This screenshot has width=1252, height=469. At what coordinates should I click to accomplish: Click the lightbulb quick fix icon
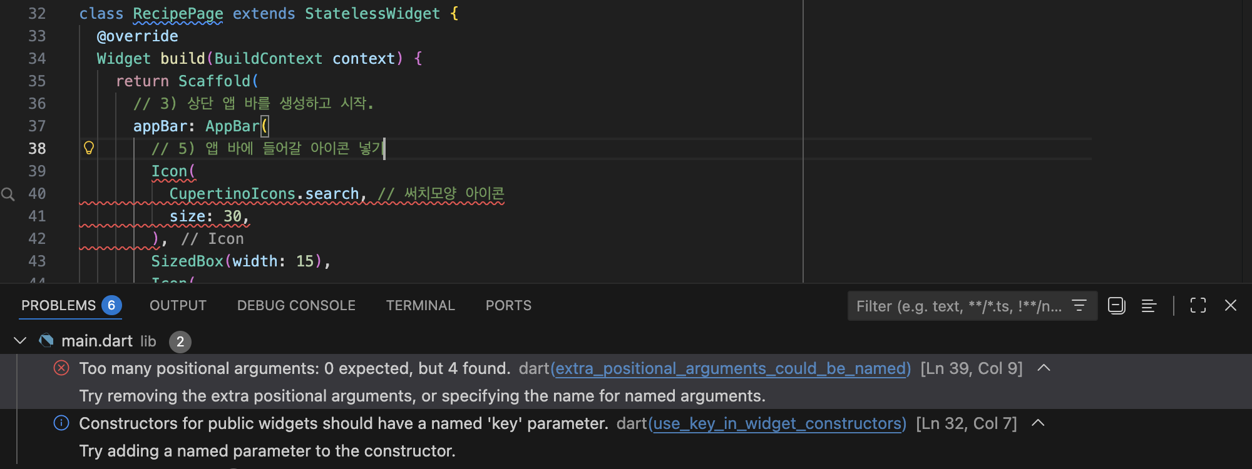[x=89, y=148]
